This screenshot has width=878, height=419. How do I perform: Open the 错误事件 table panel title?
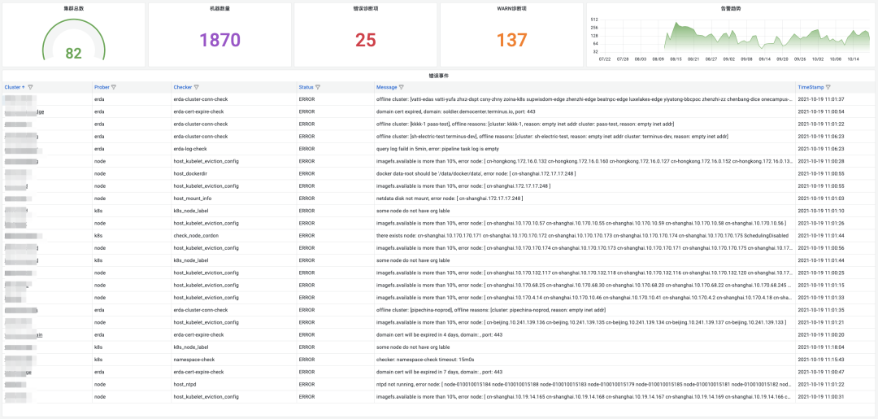click(438, 75)
